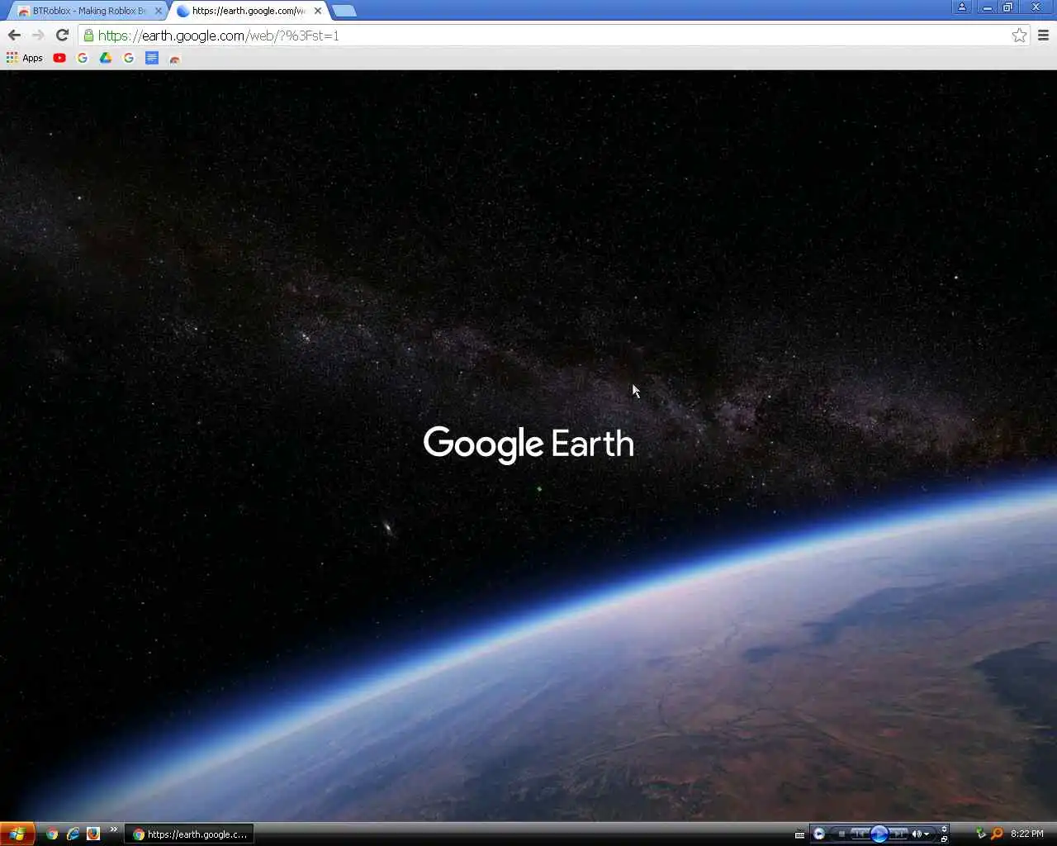Open the BTRoblox bookmark icon
This screenshot has height=846, width=1057.
(175, 58)
